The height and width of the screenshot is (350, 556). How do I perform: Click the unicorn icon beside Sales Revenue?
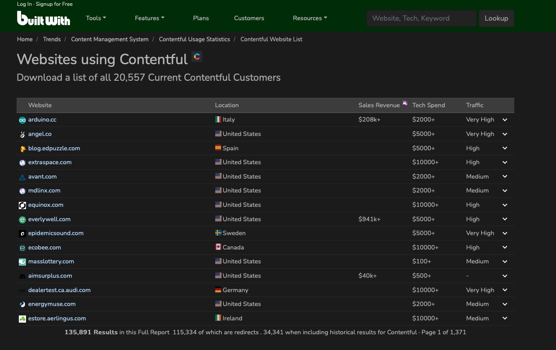pyautogui.click(x=405, y=104)
